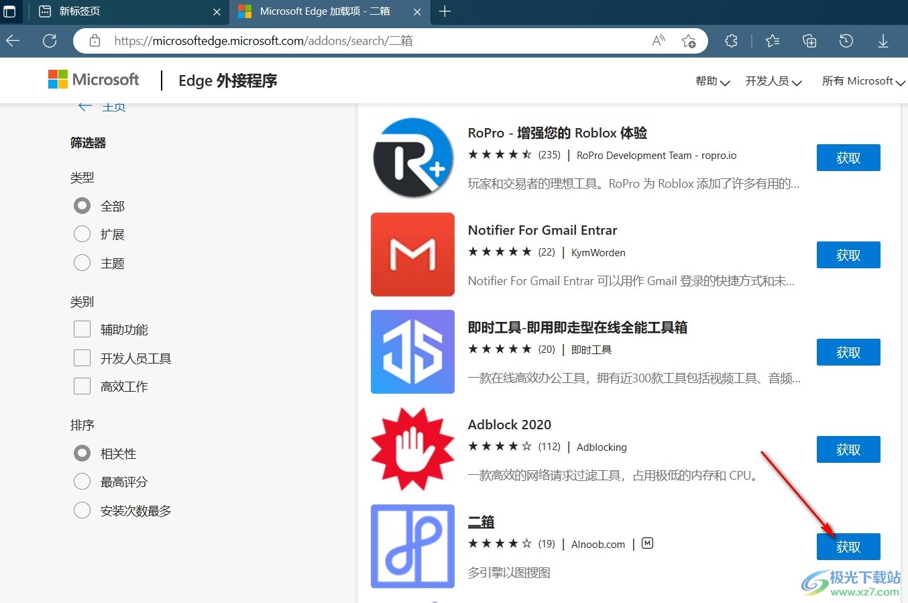Click the Edge 外接程序 heading link
The image size is (908, 603).
click(x=228, y=80)
